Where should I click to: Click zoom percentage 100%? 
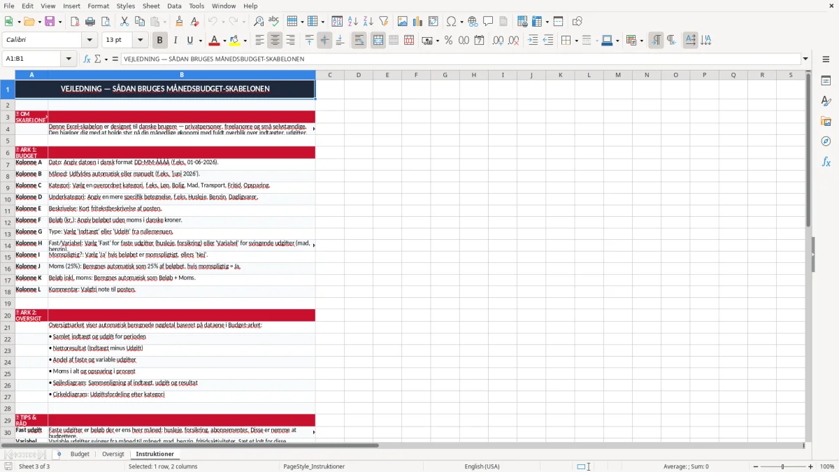(827, 466)
